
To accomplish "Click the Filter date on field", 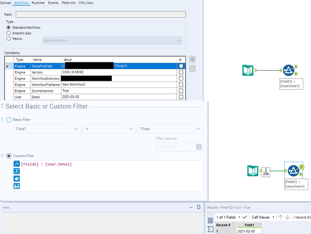I will (180, 147).
